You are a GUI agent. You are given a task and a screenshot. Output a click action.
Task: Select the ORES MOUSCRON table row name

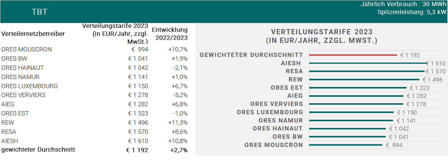[x=26, y=49]
